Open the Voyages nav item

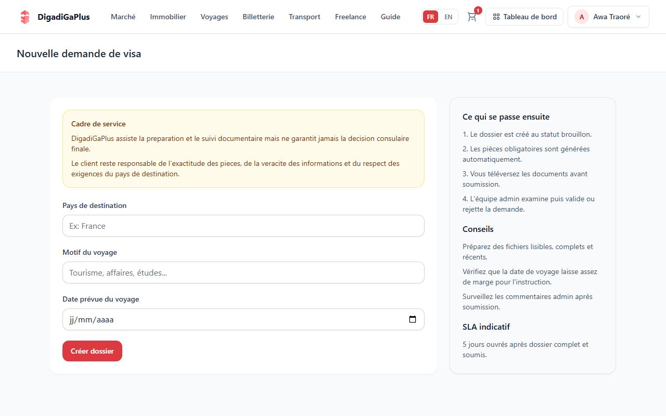coord(214,17)
